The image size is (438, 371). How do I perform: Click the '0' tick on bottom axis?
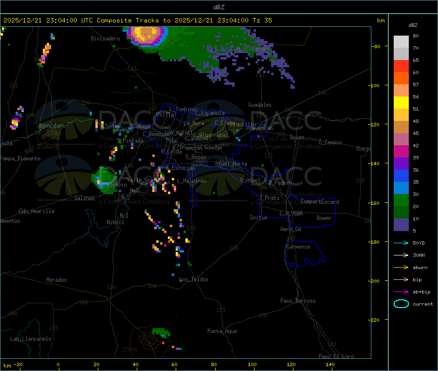58,364
